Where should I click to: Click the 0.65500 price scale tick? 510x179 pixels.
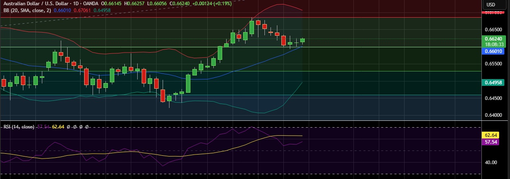pos(493,64)
